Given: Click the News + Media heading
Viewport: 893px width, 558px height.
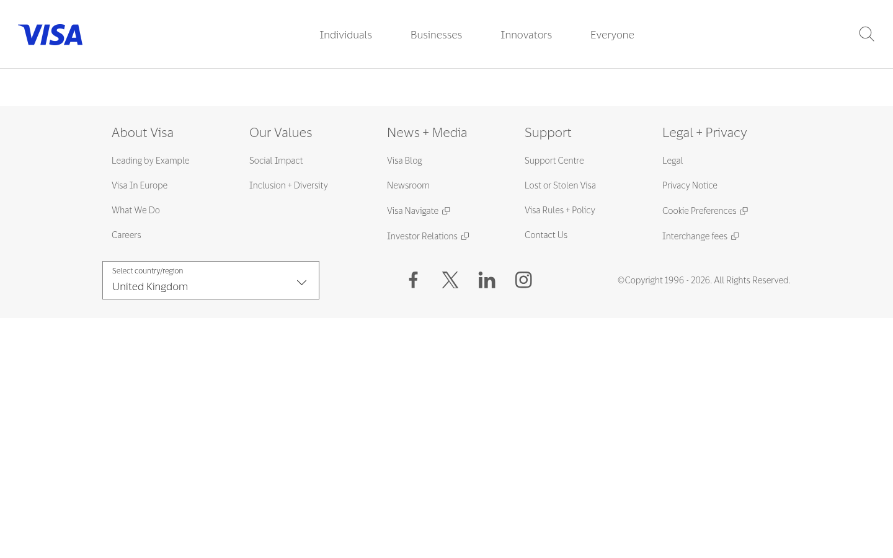Looking at the screenshot, I should [427, 133].
